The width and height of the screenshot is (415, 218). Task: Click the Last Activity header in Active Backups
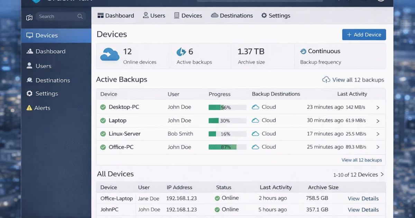pos(352,94)
